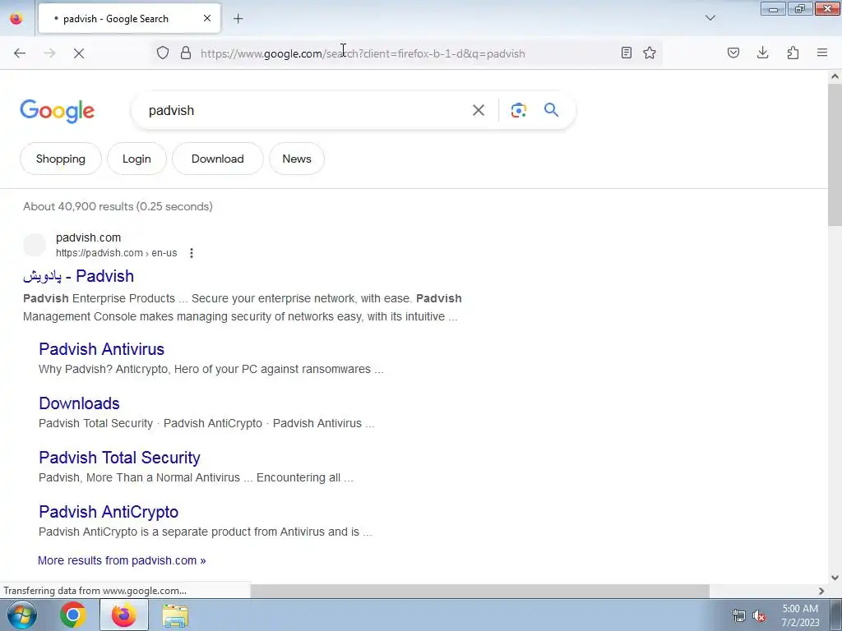Stop loading with the X button
The width and height of the screenshot is (842, 631).
pos(78,53)
